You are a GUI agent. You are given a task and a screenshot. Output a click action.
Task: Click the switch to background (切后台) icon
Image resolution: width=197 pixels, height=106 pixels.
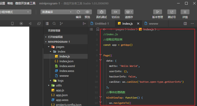tap(115, 12)
